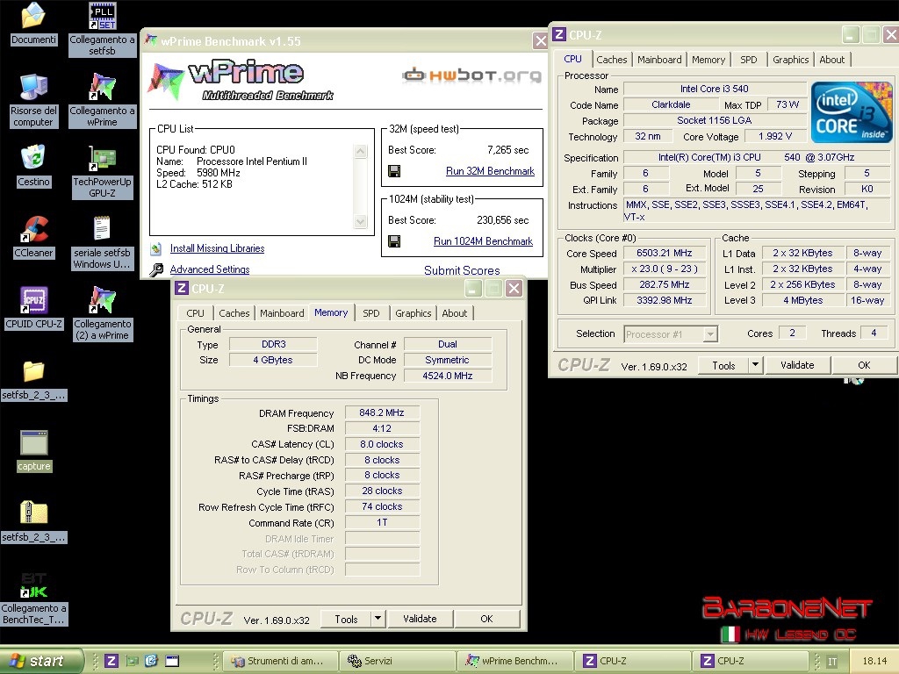Click the Intel Core i3 logo
The image size is (899, 674).
(x=852, y=112)
